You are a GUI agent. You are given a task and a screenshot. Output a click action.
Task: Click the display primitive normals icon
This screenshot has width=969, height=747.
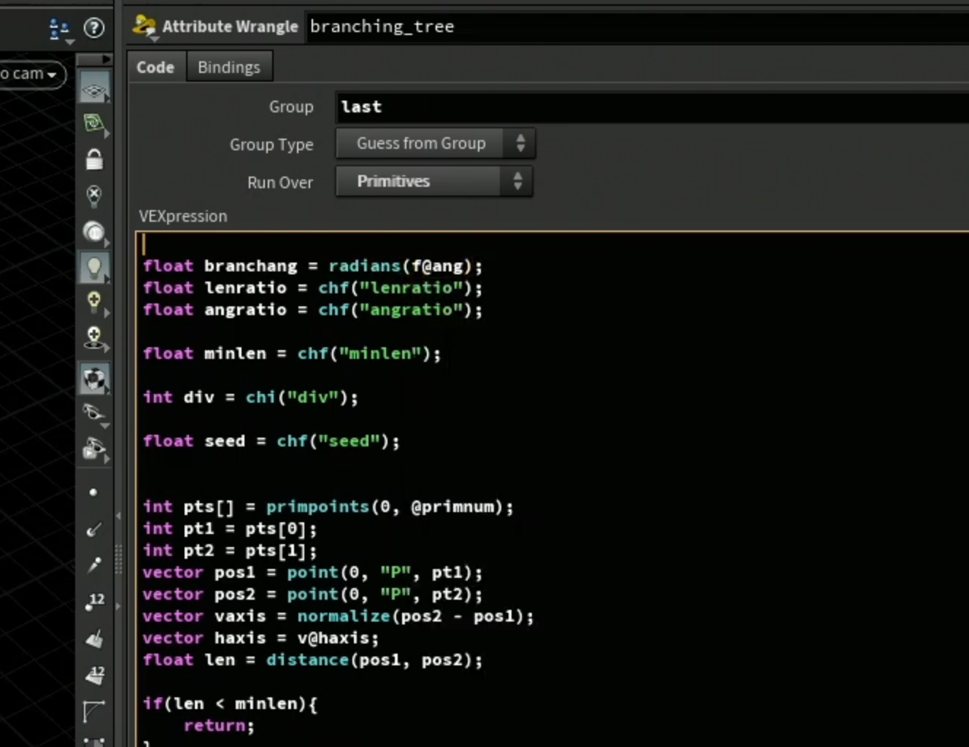point(94,639)
